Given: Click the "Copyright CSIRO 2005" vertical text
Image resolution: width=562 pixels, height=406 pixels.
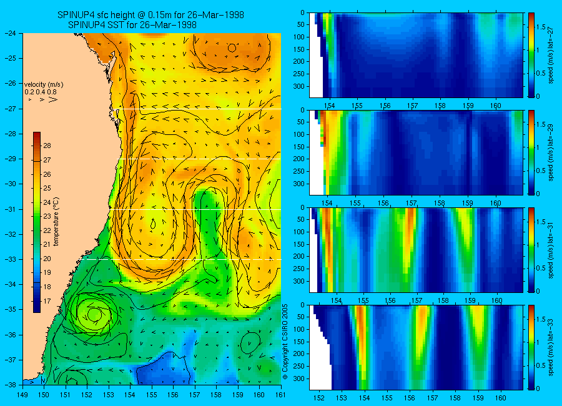Looking at the screenshot, I should tap(285, 342).
